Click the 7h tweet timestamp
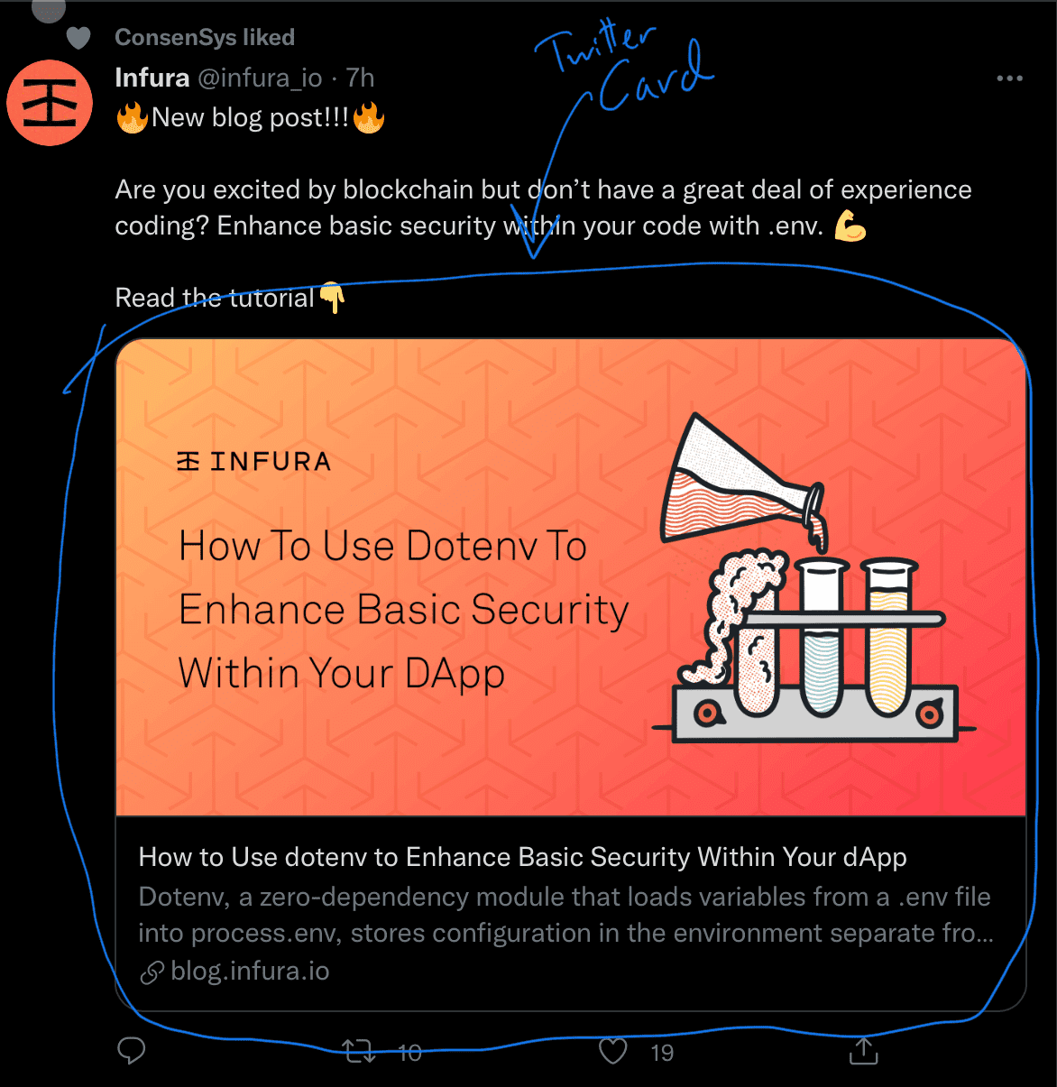The height and width of the screenshot is (1087, 1057). point(360,78)
